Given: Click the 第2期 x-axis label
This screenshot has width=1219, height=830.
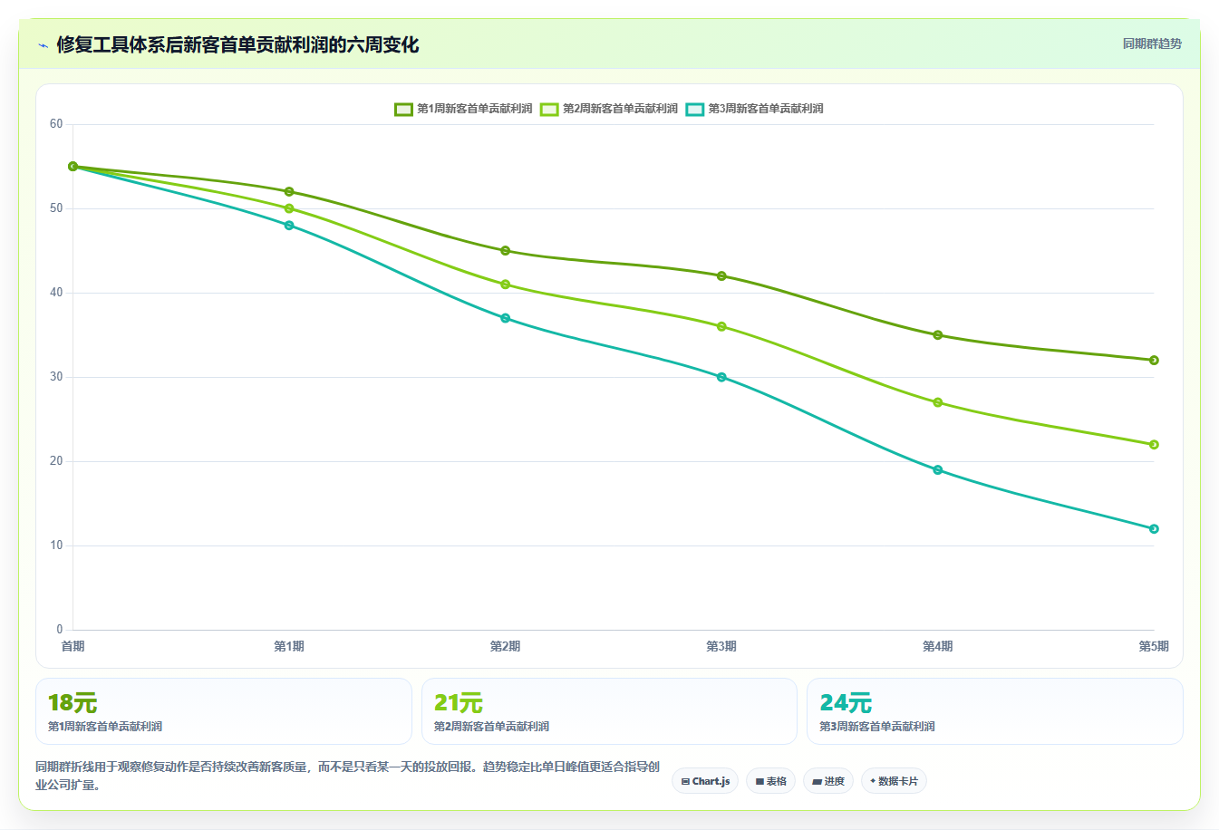Looking at the screenshot, I should 505,646.
